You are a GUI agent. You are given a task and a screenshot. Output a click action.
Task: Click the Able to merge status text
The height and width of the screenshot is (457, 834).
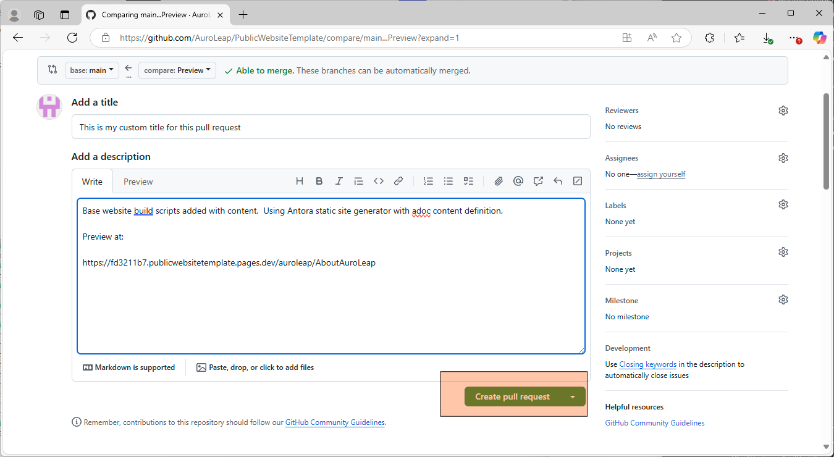[265, 70]
